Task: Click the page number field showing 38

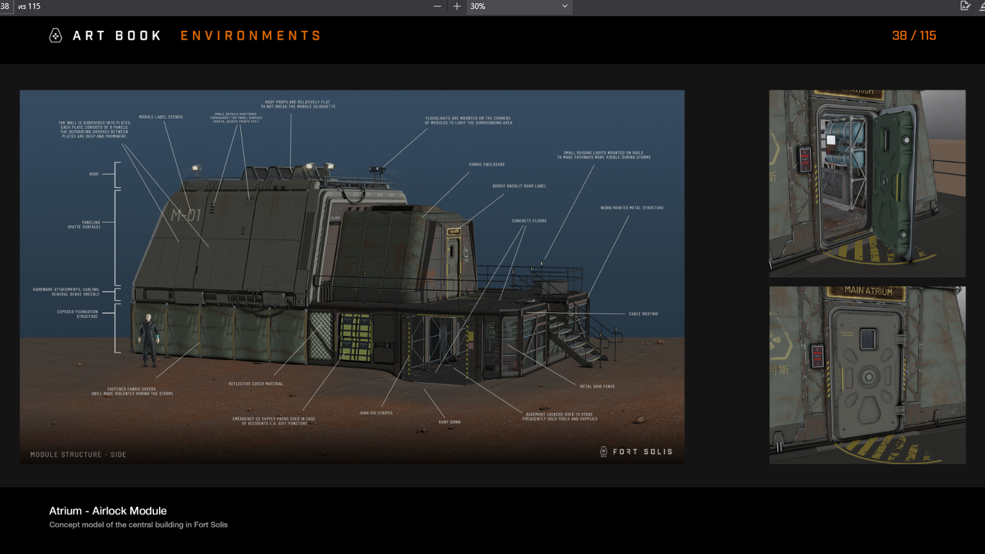Action: coord(6,6)
